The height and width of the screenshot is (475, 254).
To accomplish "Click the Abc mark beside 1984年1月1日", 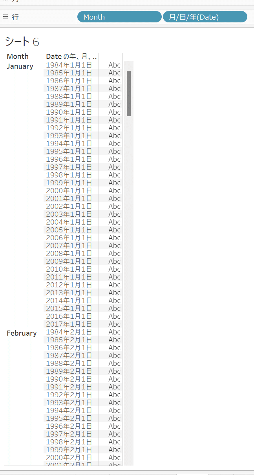I will tap(115, 65).
